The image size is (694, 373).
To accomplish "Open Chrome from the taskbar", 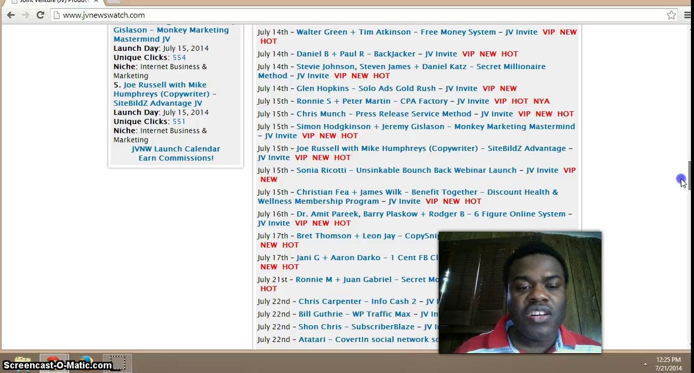I will click(x=53, y=363).
